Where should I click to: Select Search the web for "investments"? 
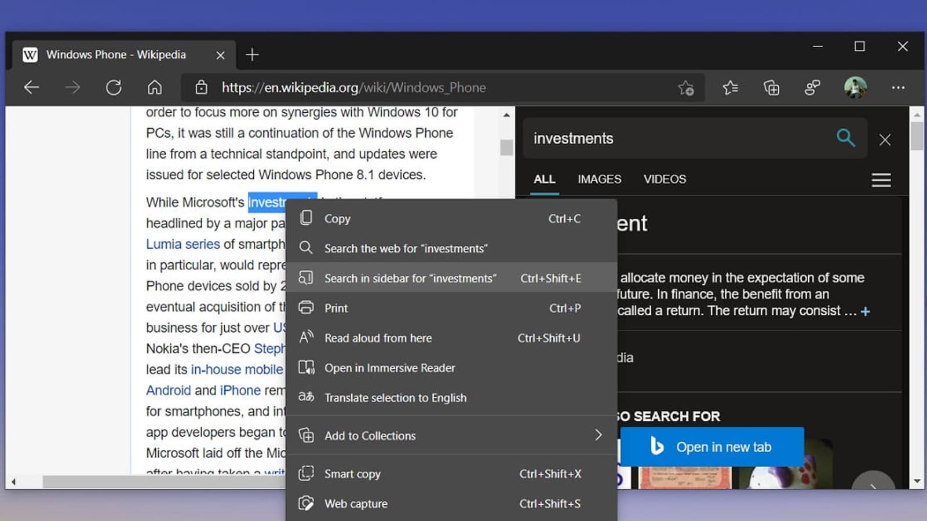pyautogui.click(x=451, y=248)
